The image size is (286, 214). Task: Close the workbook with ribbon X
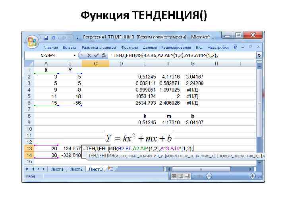click(258, 47)
